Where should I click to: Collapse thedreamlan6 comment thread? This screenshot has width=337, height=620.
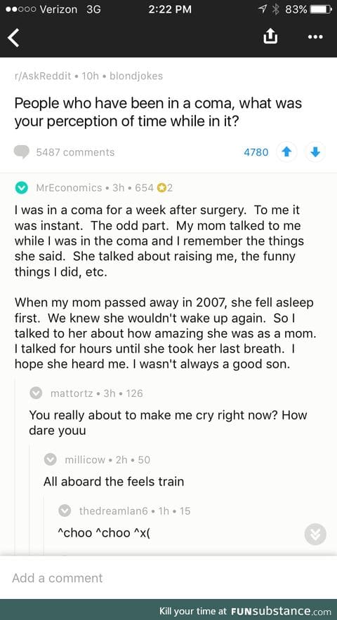click(x=65, y=511)
